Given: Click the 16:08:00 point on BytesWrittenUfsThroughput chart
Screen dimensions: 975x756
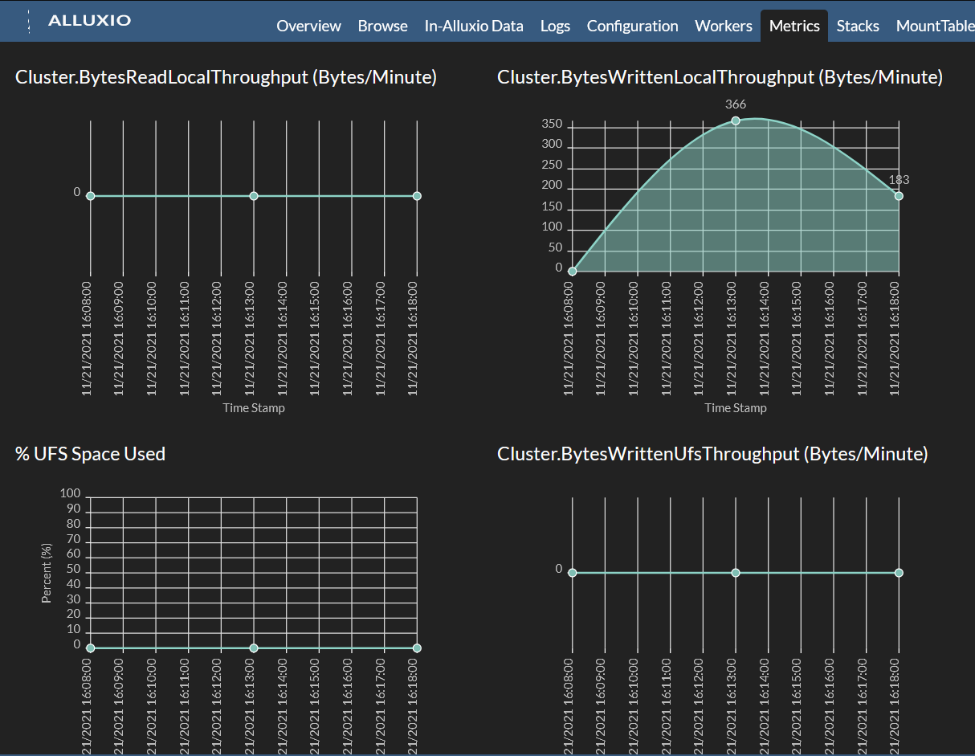Looking at the screenshot, I should point(573,573).
